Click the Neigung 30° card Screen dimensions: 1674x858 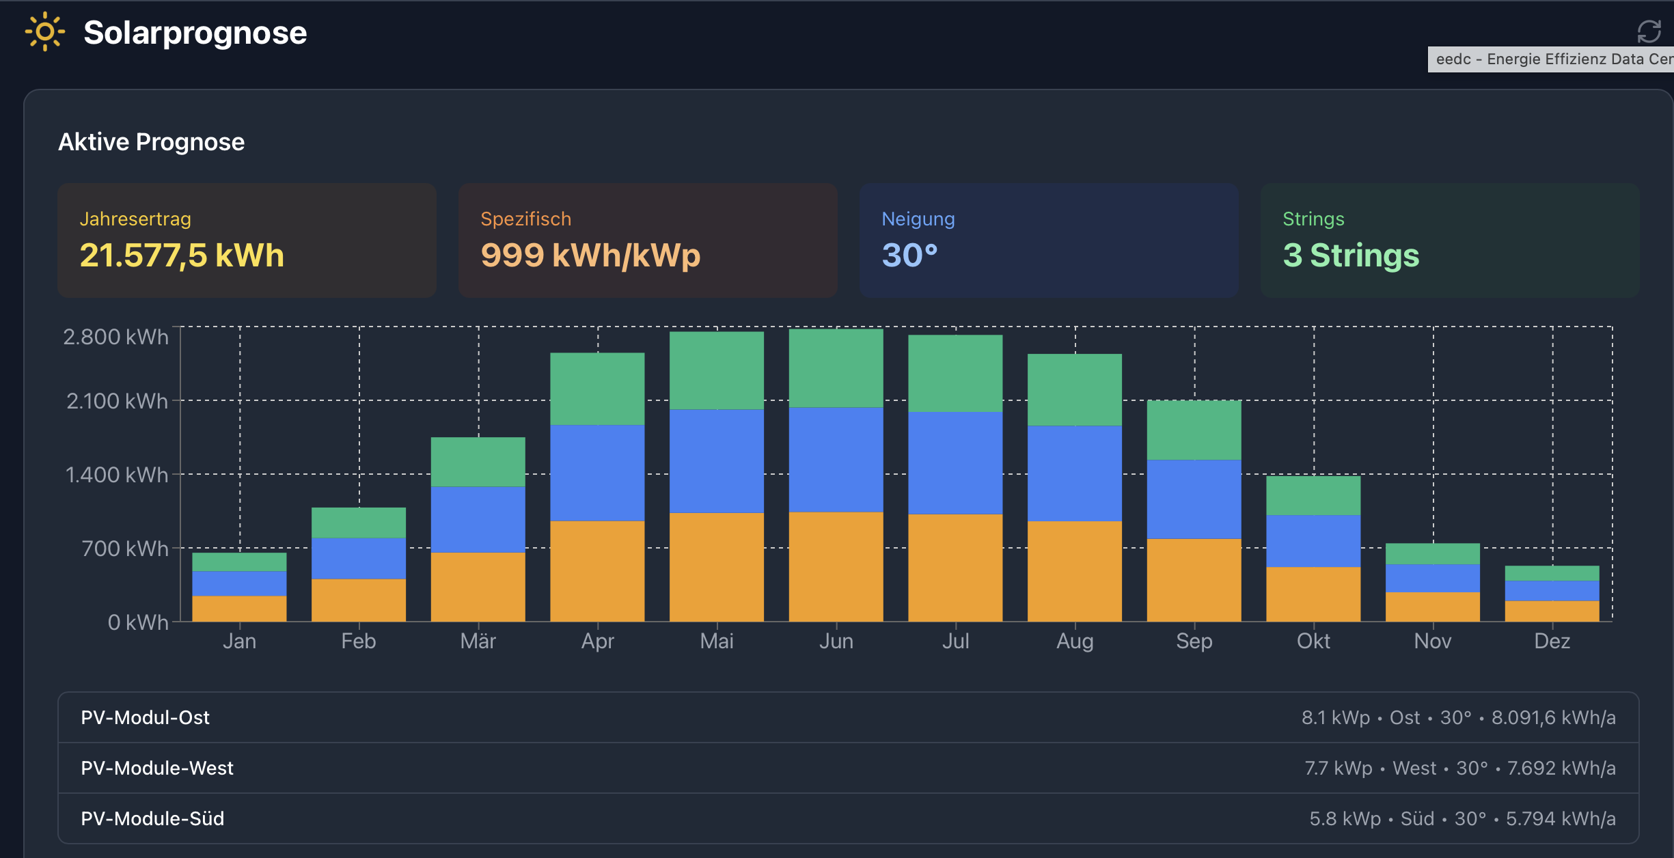tap(1048, 240)
